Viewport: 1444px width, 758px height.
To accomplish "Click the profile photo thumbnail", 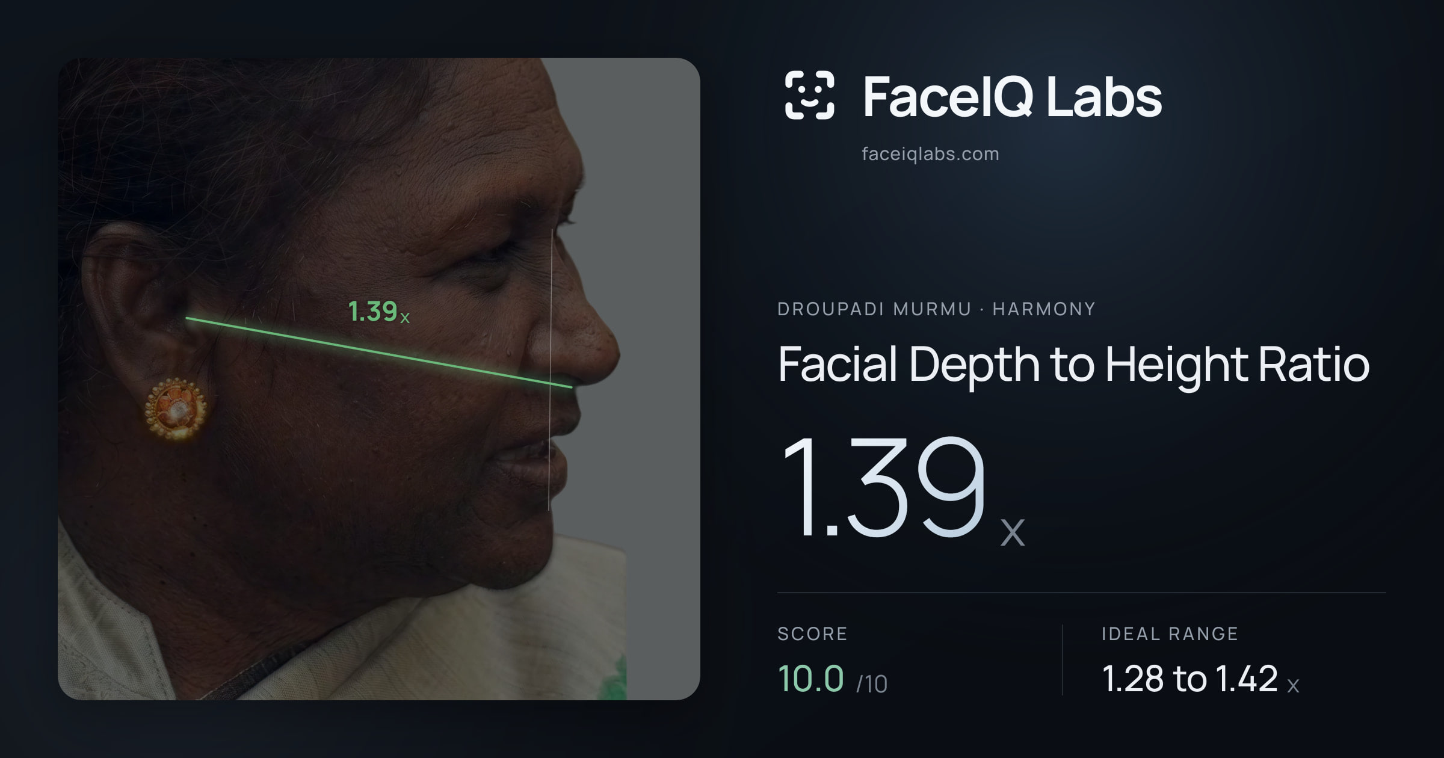I will click(379, 379).
